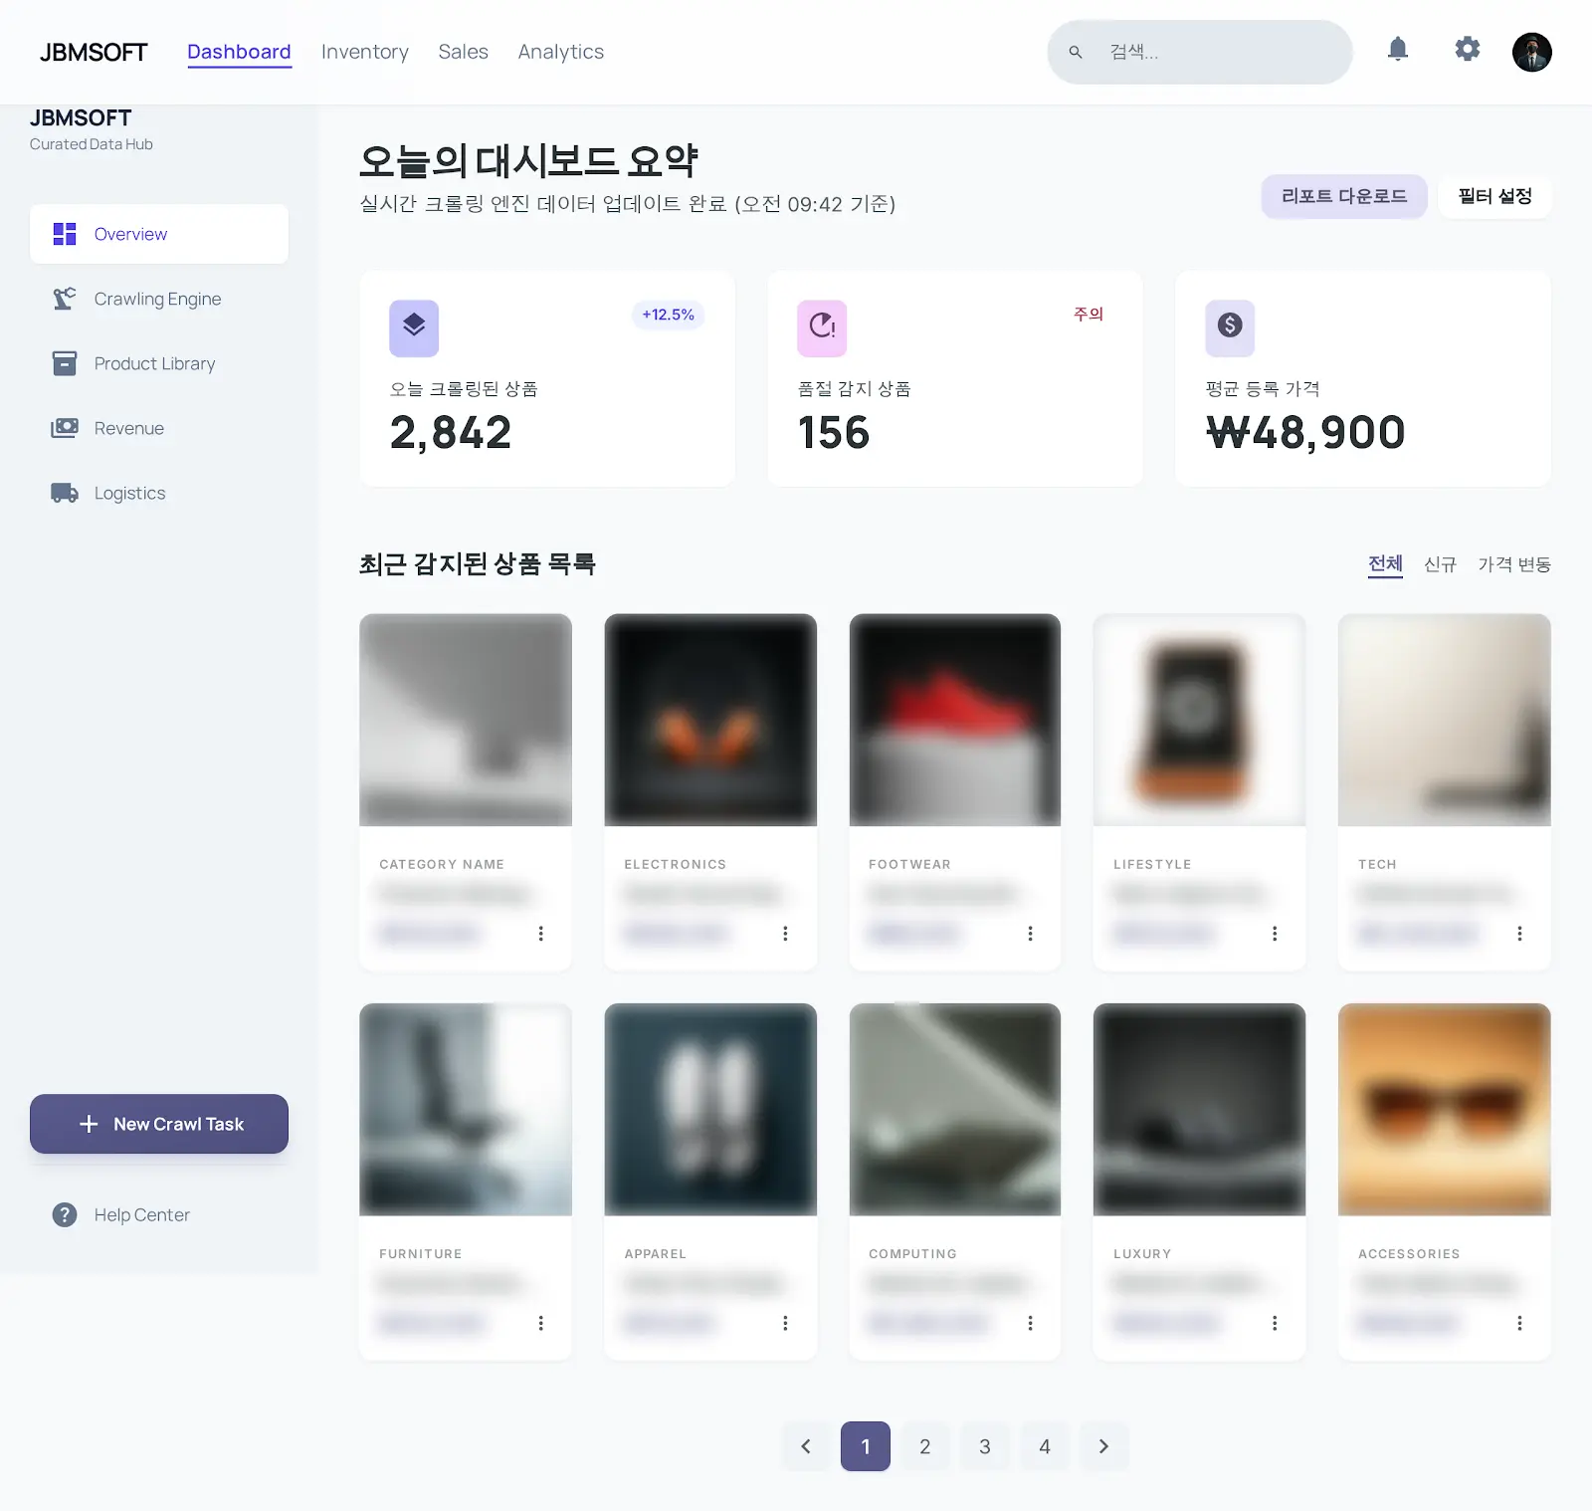
Task: Click the Overview grid icon
Action: (x=65, y=234)
